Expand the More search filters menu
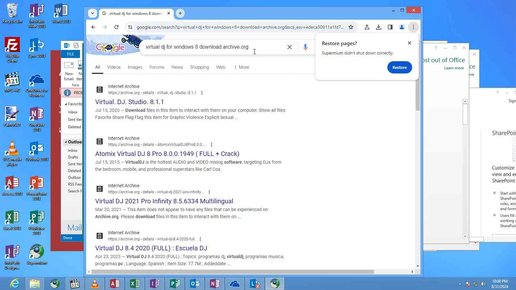This screenshot has width=516, height=290. [x=242, y=67]
